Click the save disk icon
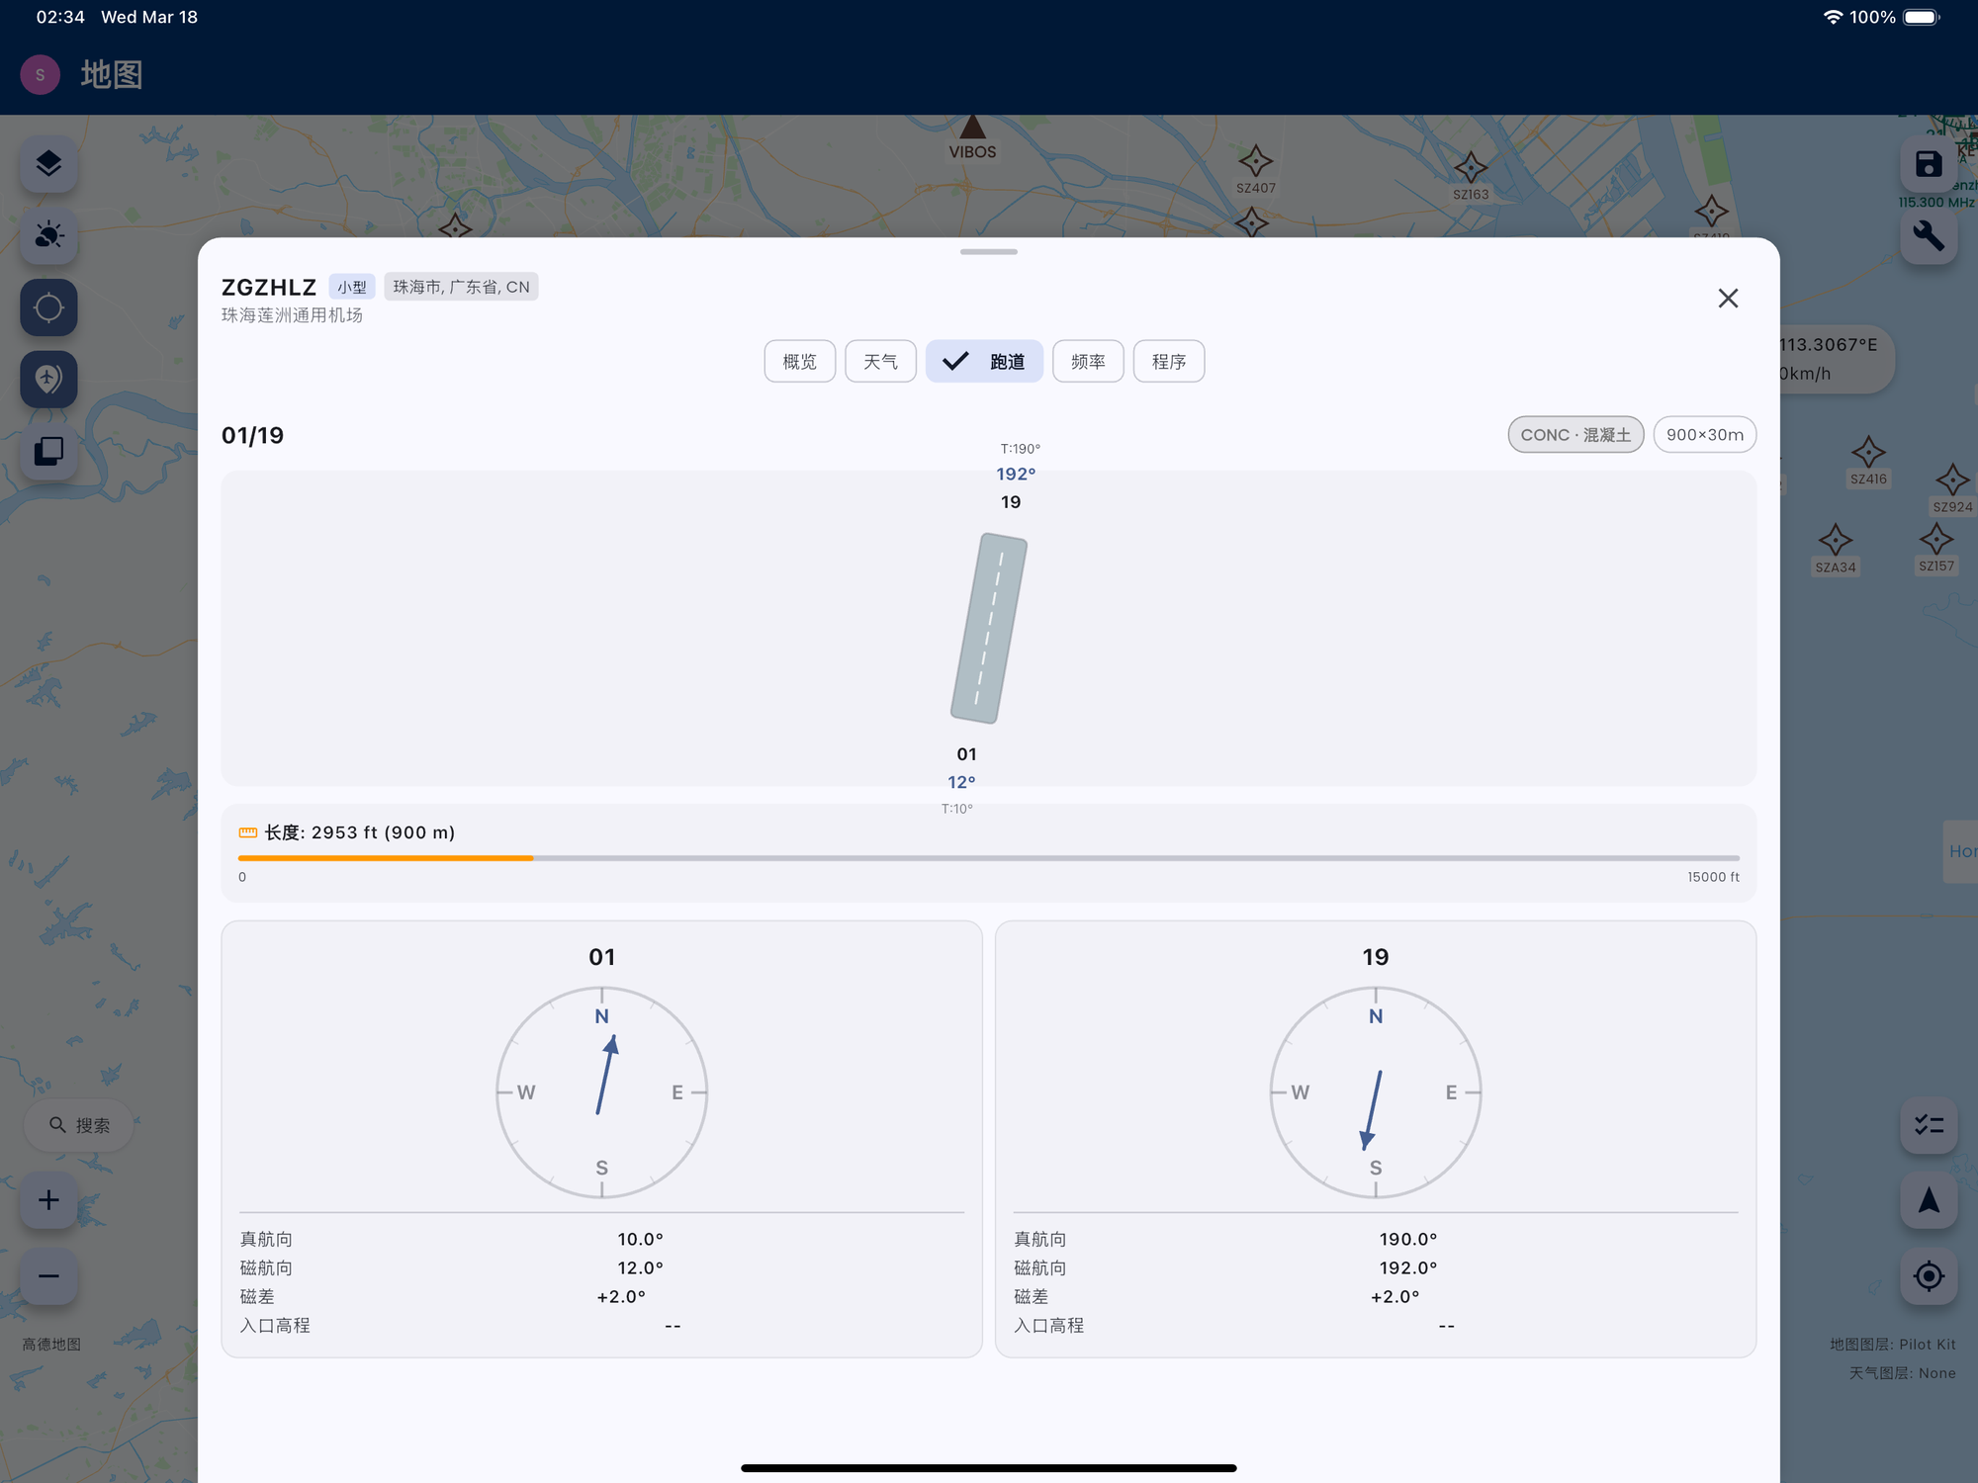The width and height of the screenshot is (1978, 1483). (1928, 164)
